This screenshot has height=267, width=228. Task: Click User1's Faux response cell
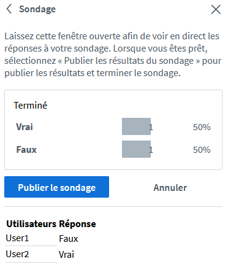tap(69, 239)
